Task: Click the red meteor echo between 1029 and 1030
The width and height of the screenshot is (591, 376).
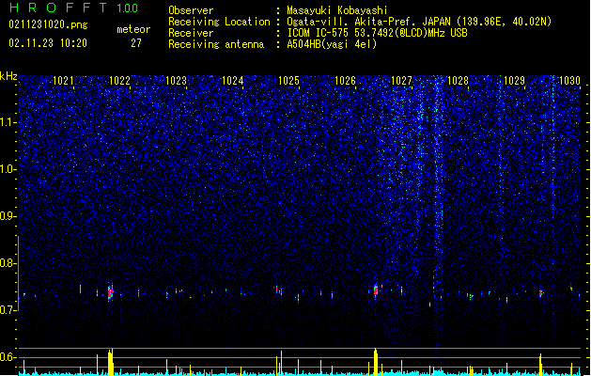Action: [540, 292]
